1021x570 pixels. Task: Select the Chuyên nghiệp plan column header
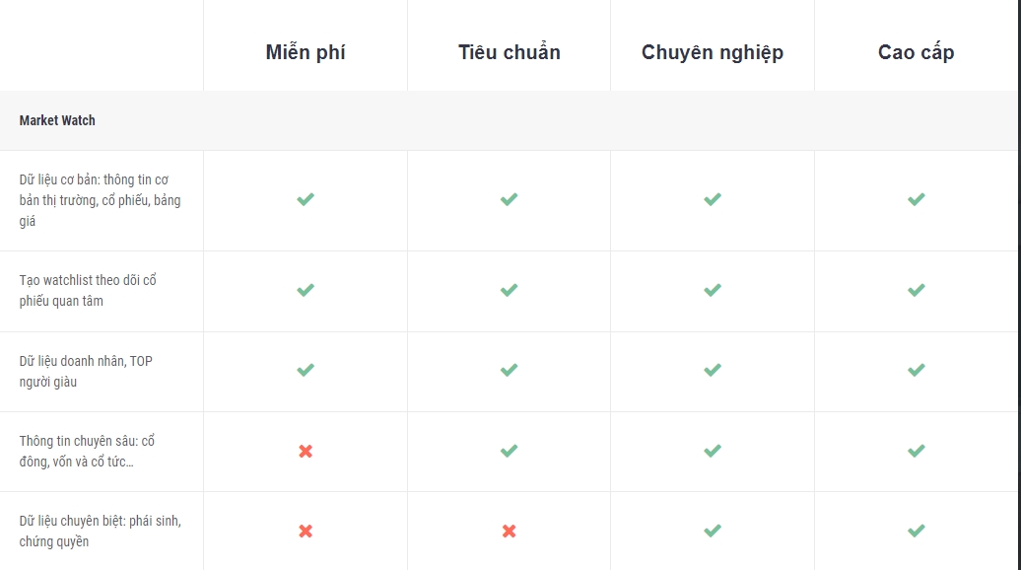[713, 52]
